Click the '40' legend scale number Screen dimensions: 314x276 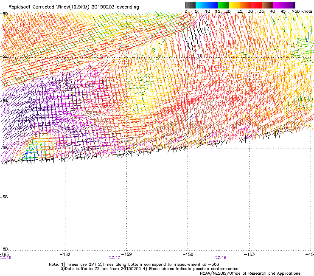point(272,11)
